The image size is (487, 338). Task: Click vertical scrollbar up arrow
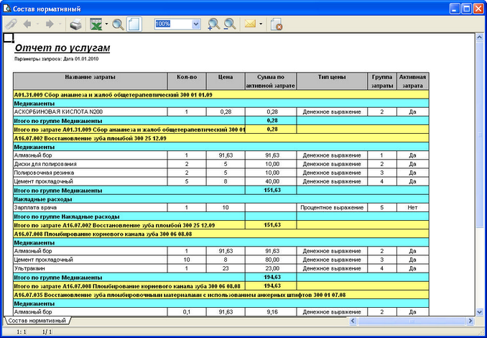click(x=479, y=37)
